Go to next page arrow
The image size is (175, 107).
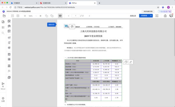point(89,16)
